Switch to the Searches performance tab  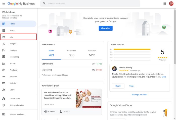pyautogui.click(x=72, y=53)
